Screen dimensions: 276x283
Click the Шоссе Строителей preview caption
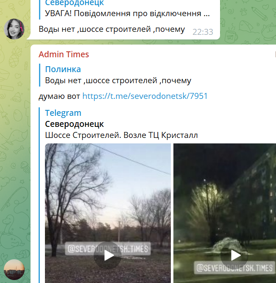[x=121, y=135]
